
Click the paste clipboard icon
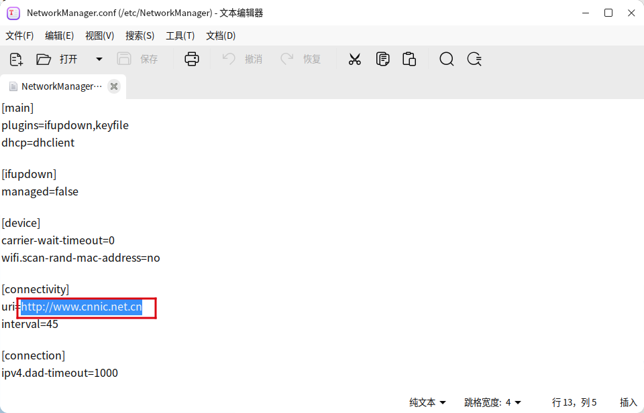pos(409,59)
